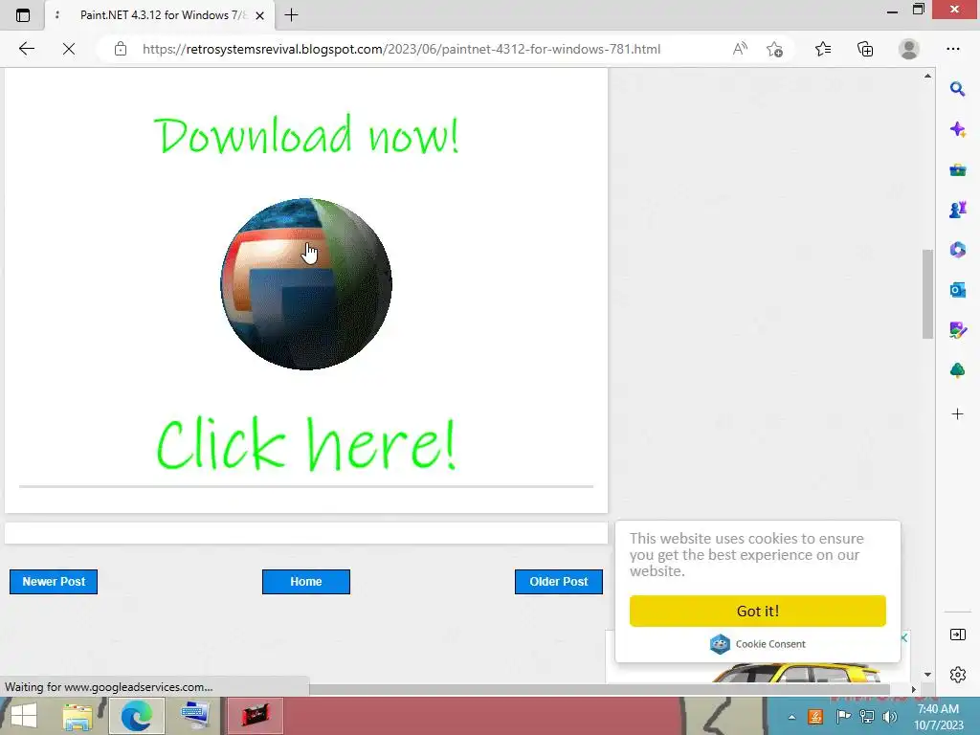Open Read aloud from address bar
Viewport: 980px width, 735px height.
[x=740, y=49]
